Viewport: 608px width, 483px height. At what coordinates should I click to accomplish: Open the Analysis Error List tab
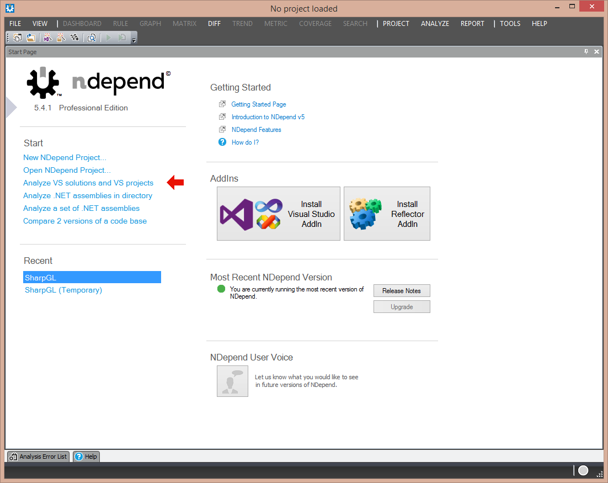tap(38, 457)
